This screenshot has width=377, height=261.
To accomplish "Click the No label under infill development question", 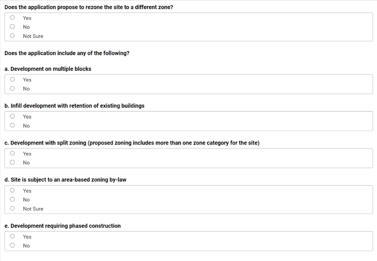I will 26,126.
